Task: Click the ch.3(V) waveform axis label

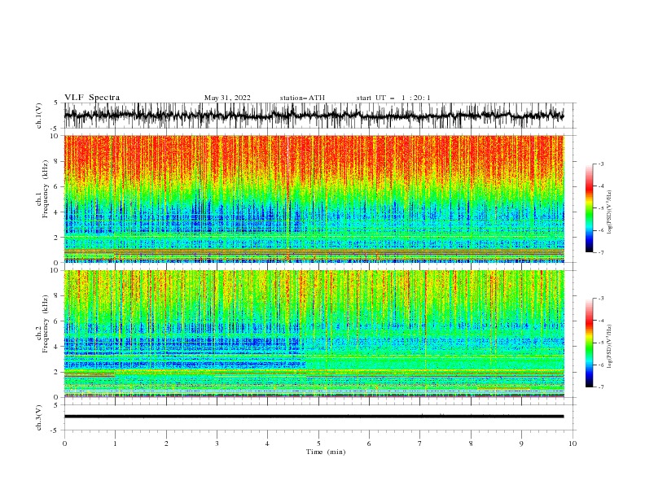Action: click(39, 417)
